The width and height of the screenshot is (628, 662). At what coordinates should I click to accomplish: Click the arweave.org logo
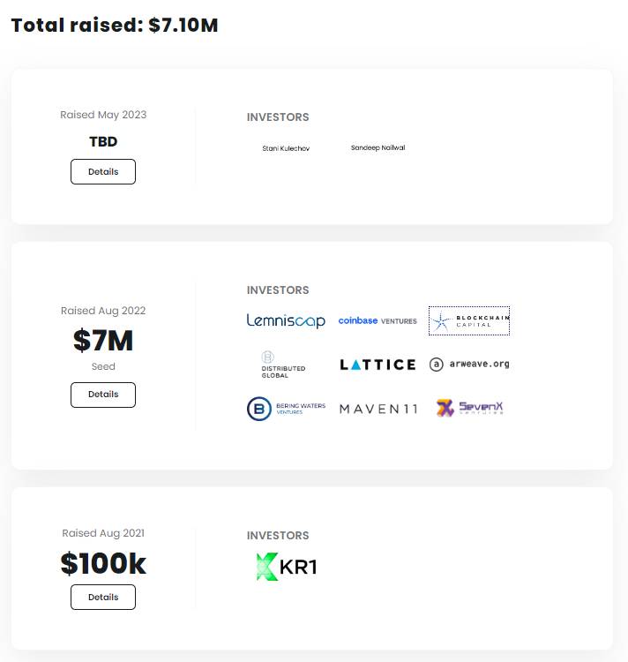coord(469,364)
